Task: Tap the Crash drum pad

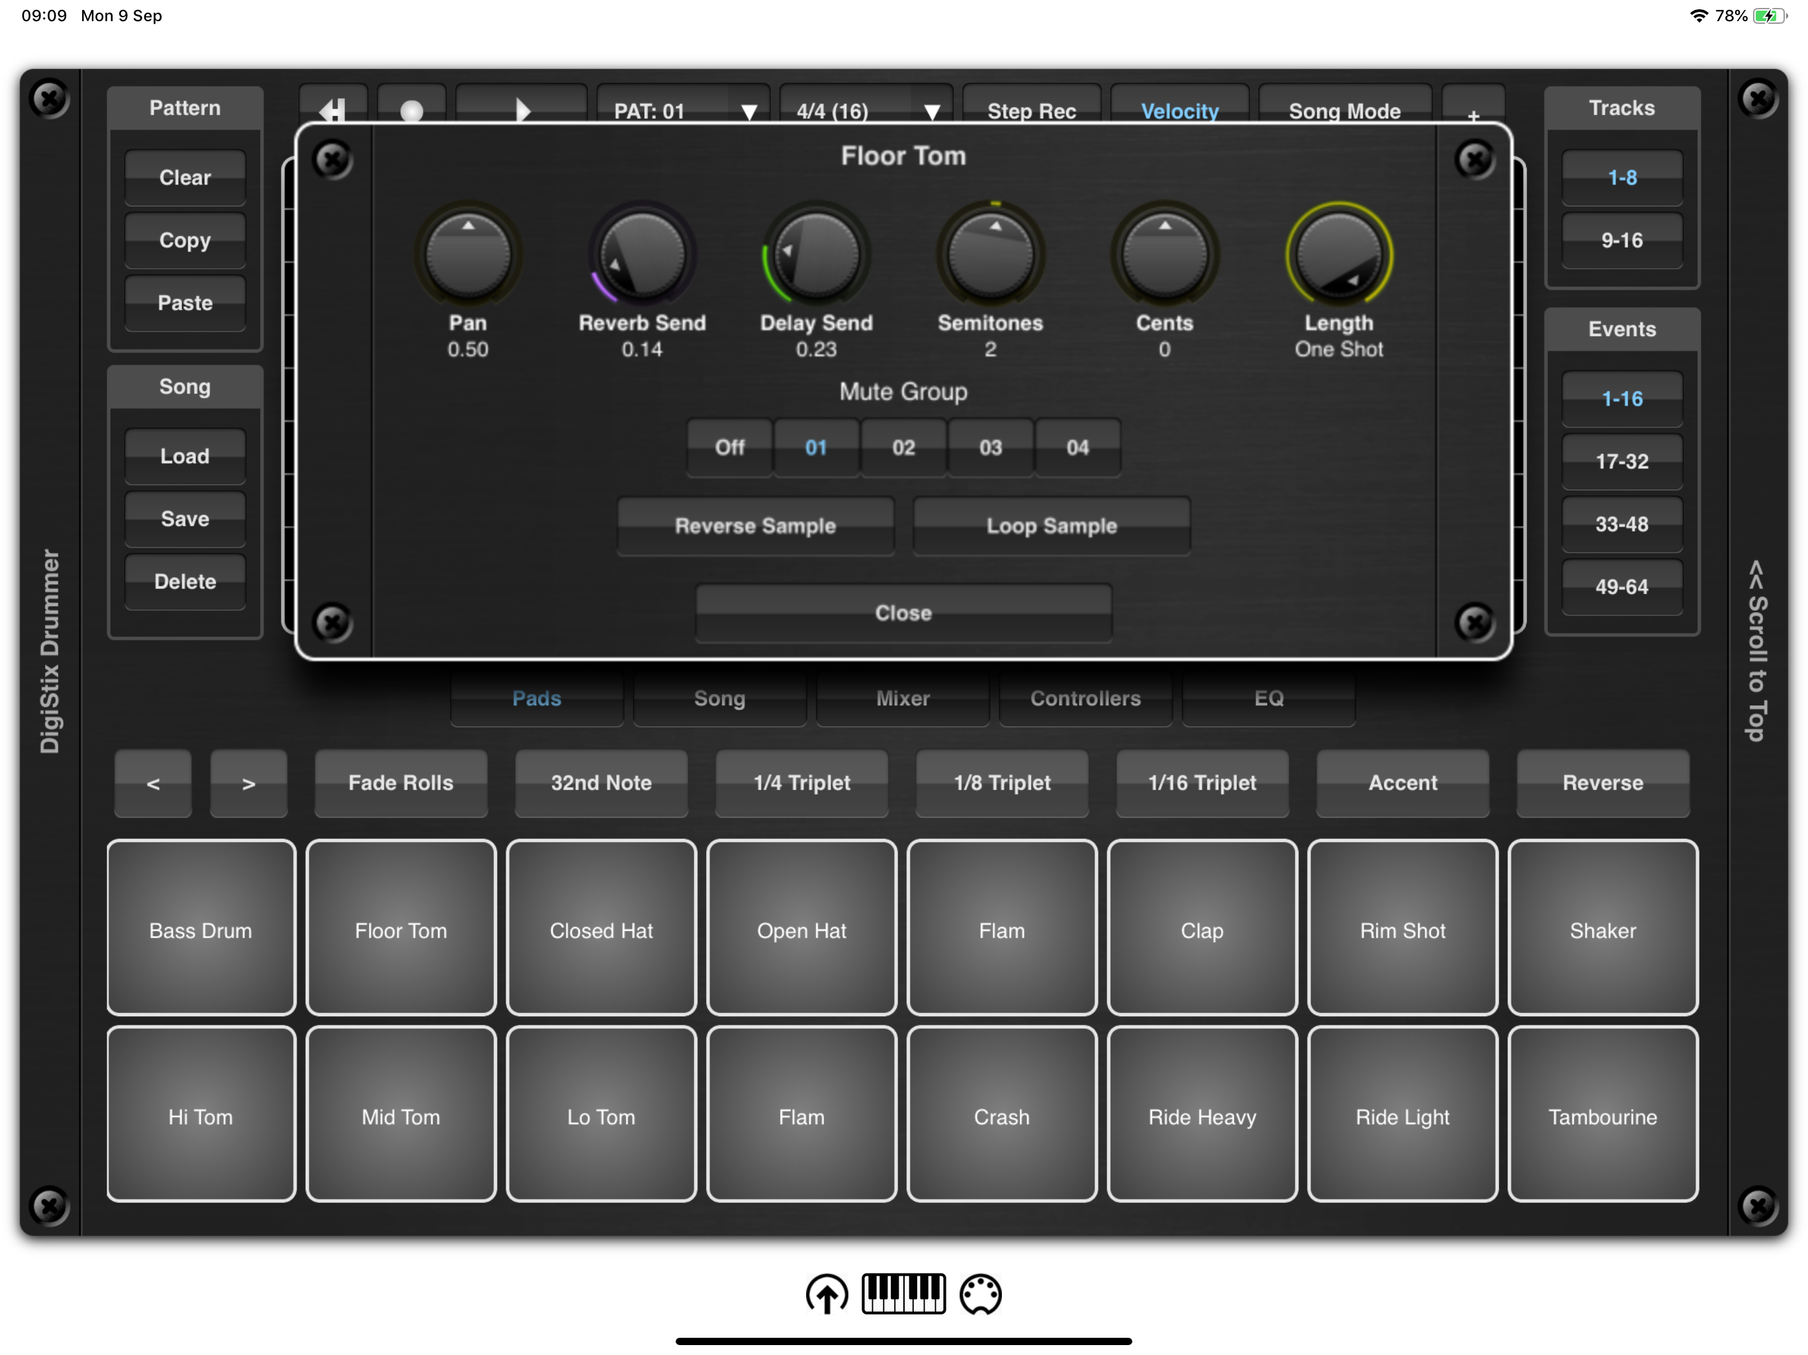Action: pyautogui.click(x=1001, y=1115)
